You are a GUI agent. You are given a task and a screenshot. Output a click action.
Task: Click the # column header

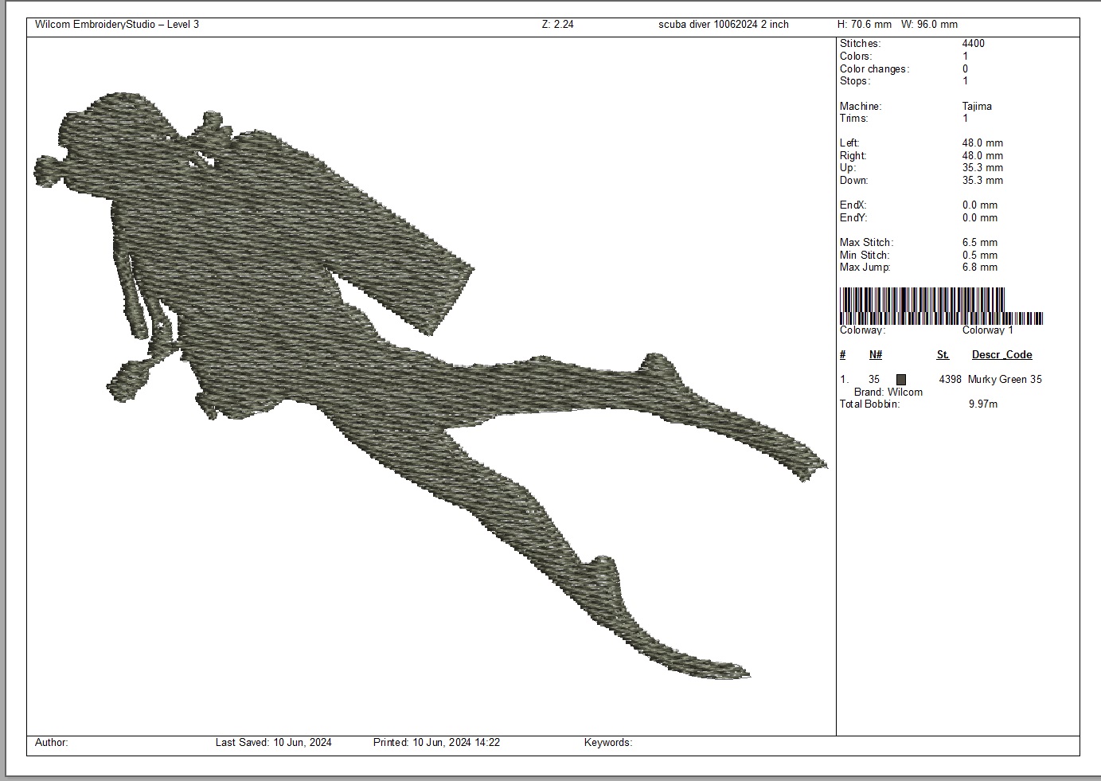tap(843, 355)
